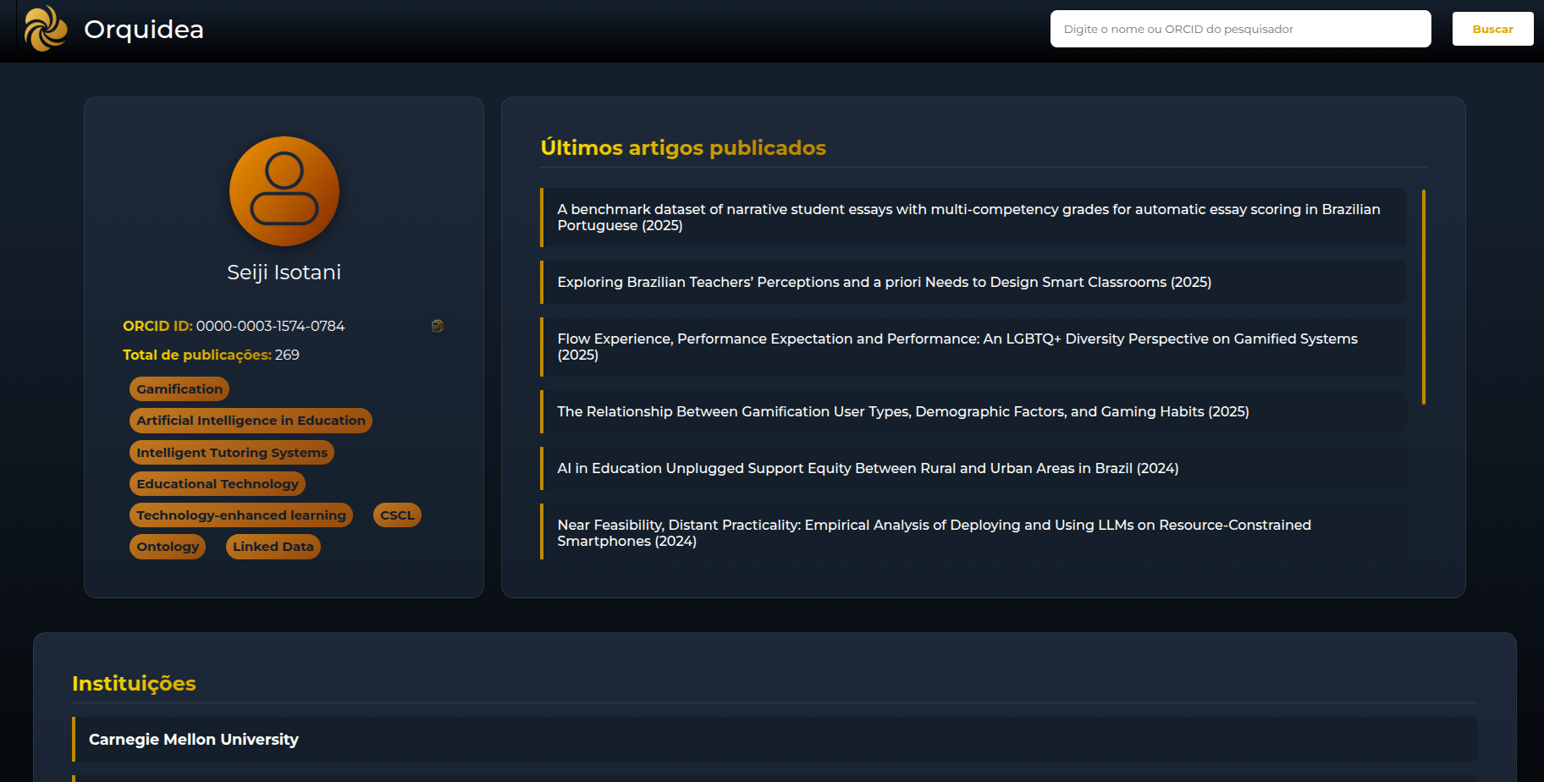
Task: Click the Orquidea site title
Action: point(144,30)
